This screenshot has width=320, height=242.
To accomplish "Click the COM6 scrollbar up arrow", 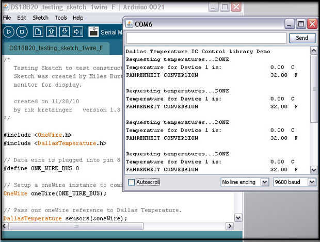I will coord(314,51).
